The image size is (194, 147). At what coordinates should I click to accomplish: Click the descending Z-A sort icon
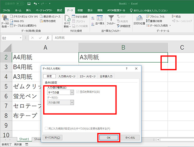pos(93,24)
